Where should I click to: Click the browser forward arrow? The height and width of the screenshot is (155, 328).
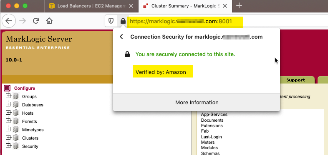(x=23, y=21)
